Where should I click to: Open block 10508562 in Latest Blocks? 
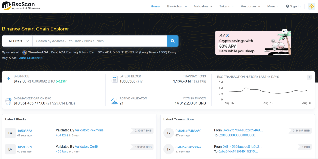[25, 147]
